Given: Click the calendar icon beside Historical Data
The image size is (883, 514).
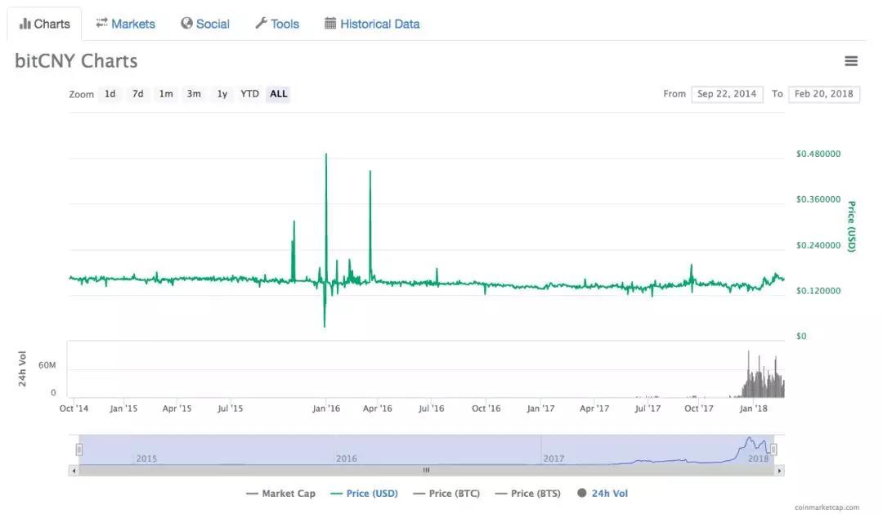Looking at the screenshot, I should coord(330,23).
